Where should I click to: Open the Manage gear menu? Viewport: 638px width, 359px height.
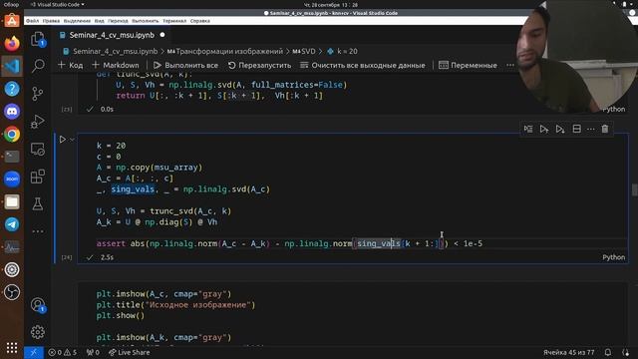coord(38,332)
